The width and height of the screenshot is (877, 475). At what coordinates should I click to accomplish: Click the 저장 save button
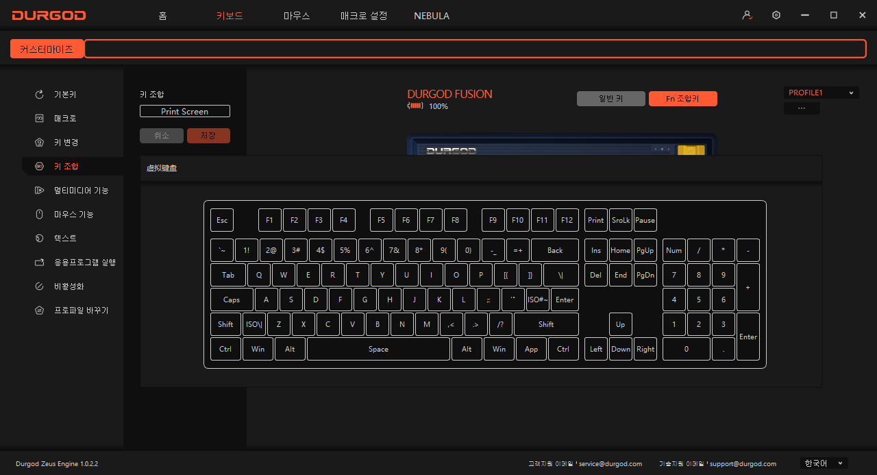[x=208, y=136]
